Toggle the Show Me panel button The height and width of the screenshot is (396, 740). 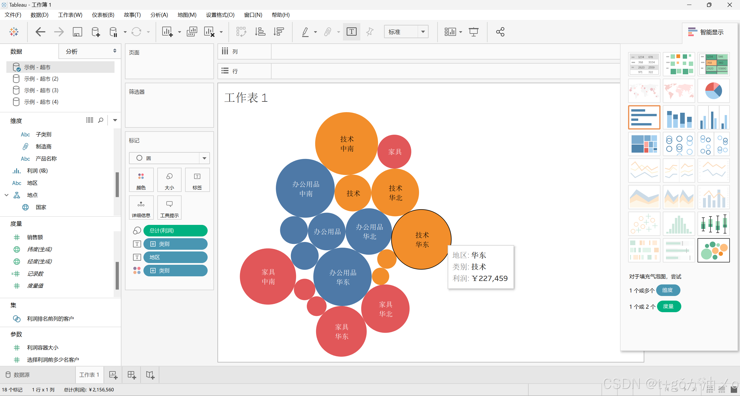click(706, 32)
